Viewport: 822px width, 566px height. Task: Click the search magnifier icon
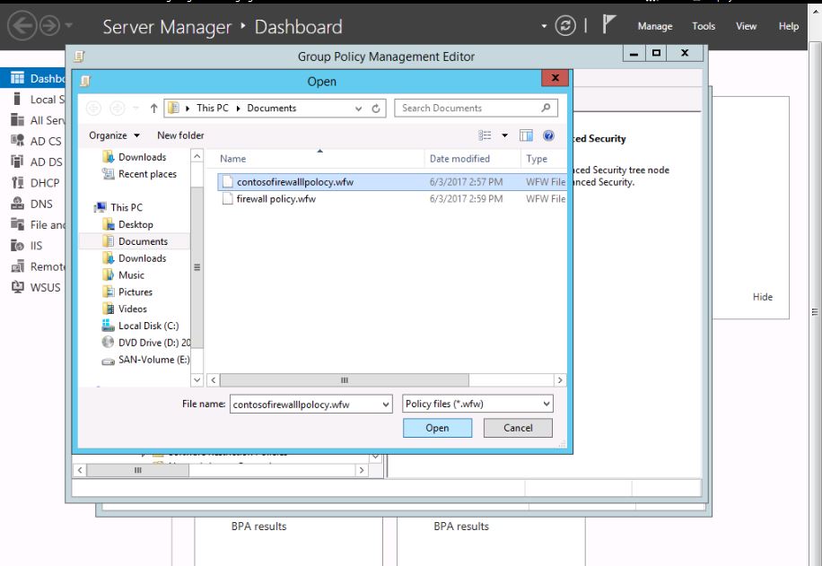pos(546,108)
